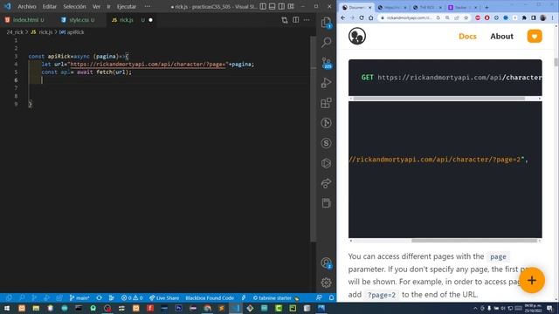
Task: Split the editor to the right
Action: pos(296,20)
